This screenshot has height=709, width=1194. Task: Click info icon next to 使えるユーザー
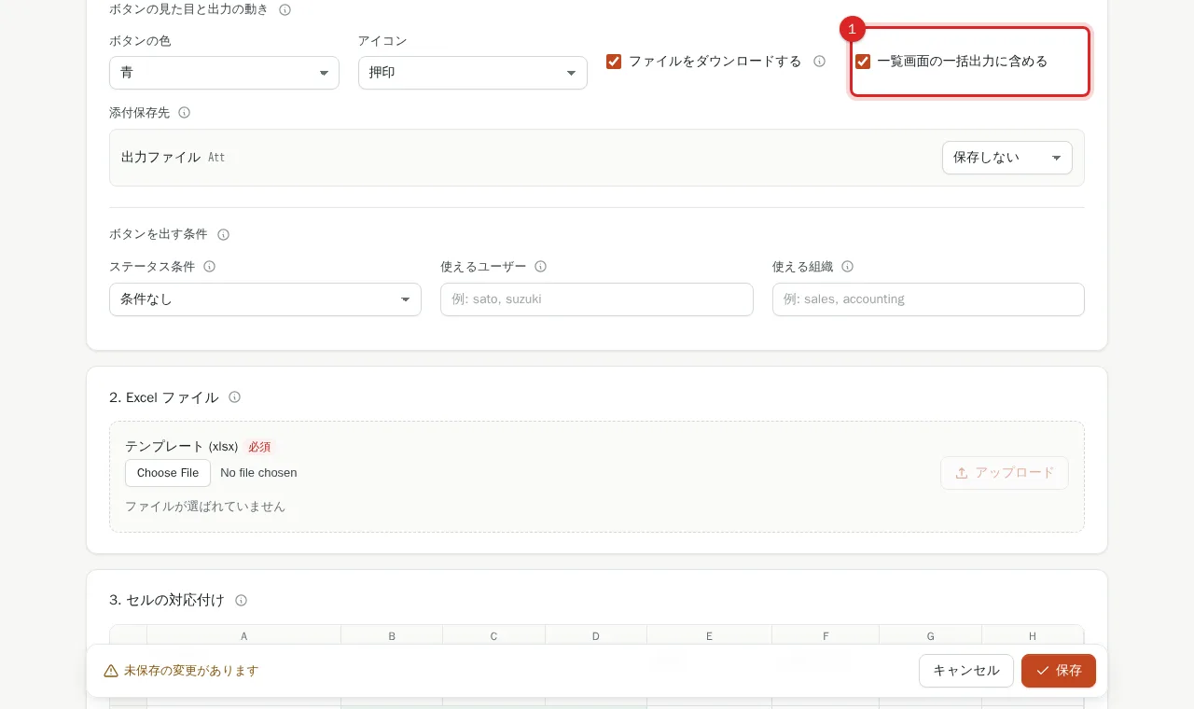[541, 267]
